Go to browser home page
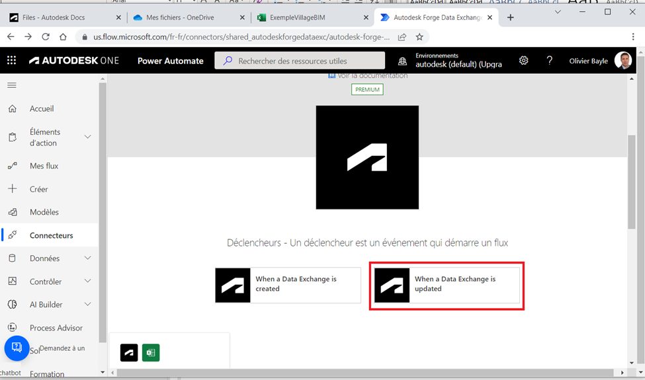This screenshot has width=645, height=380. click(63, 36)
